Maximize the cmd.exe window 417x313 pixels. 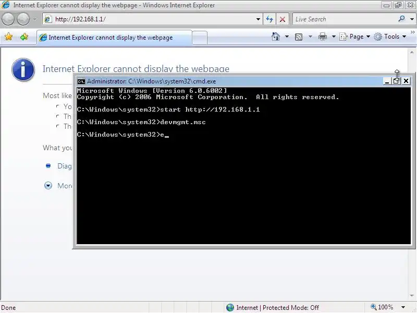coord(396,81)
